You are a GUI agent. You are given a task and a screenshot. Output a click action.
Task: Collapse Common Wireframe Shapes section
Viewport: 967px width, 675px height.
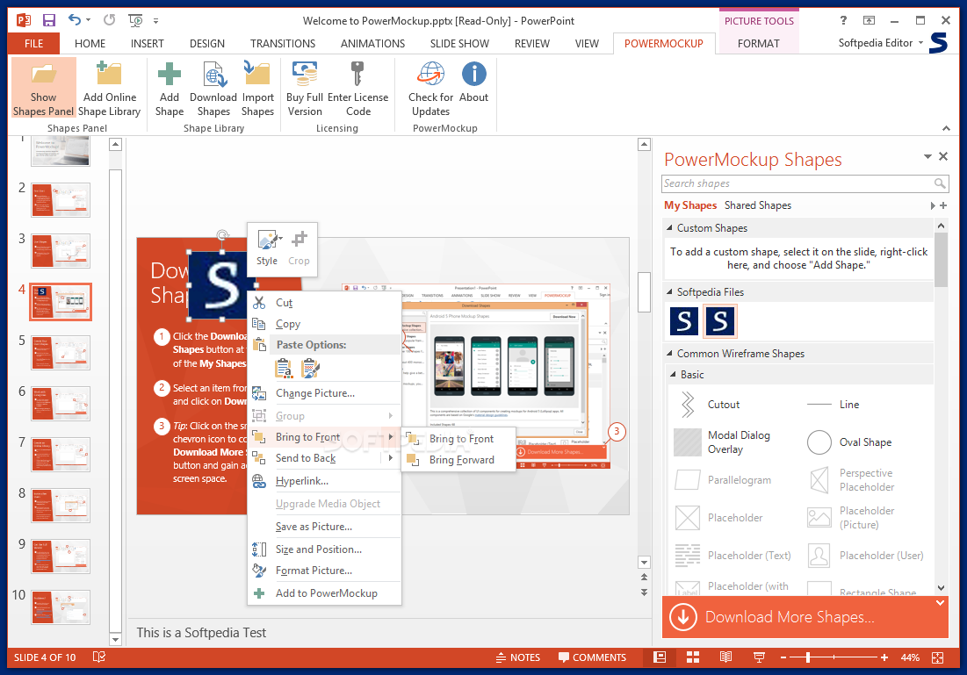tap(670, 354)
